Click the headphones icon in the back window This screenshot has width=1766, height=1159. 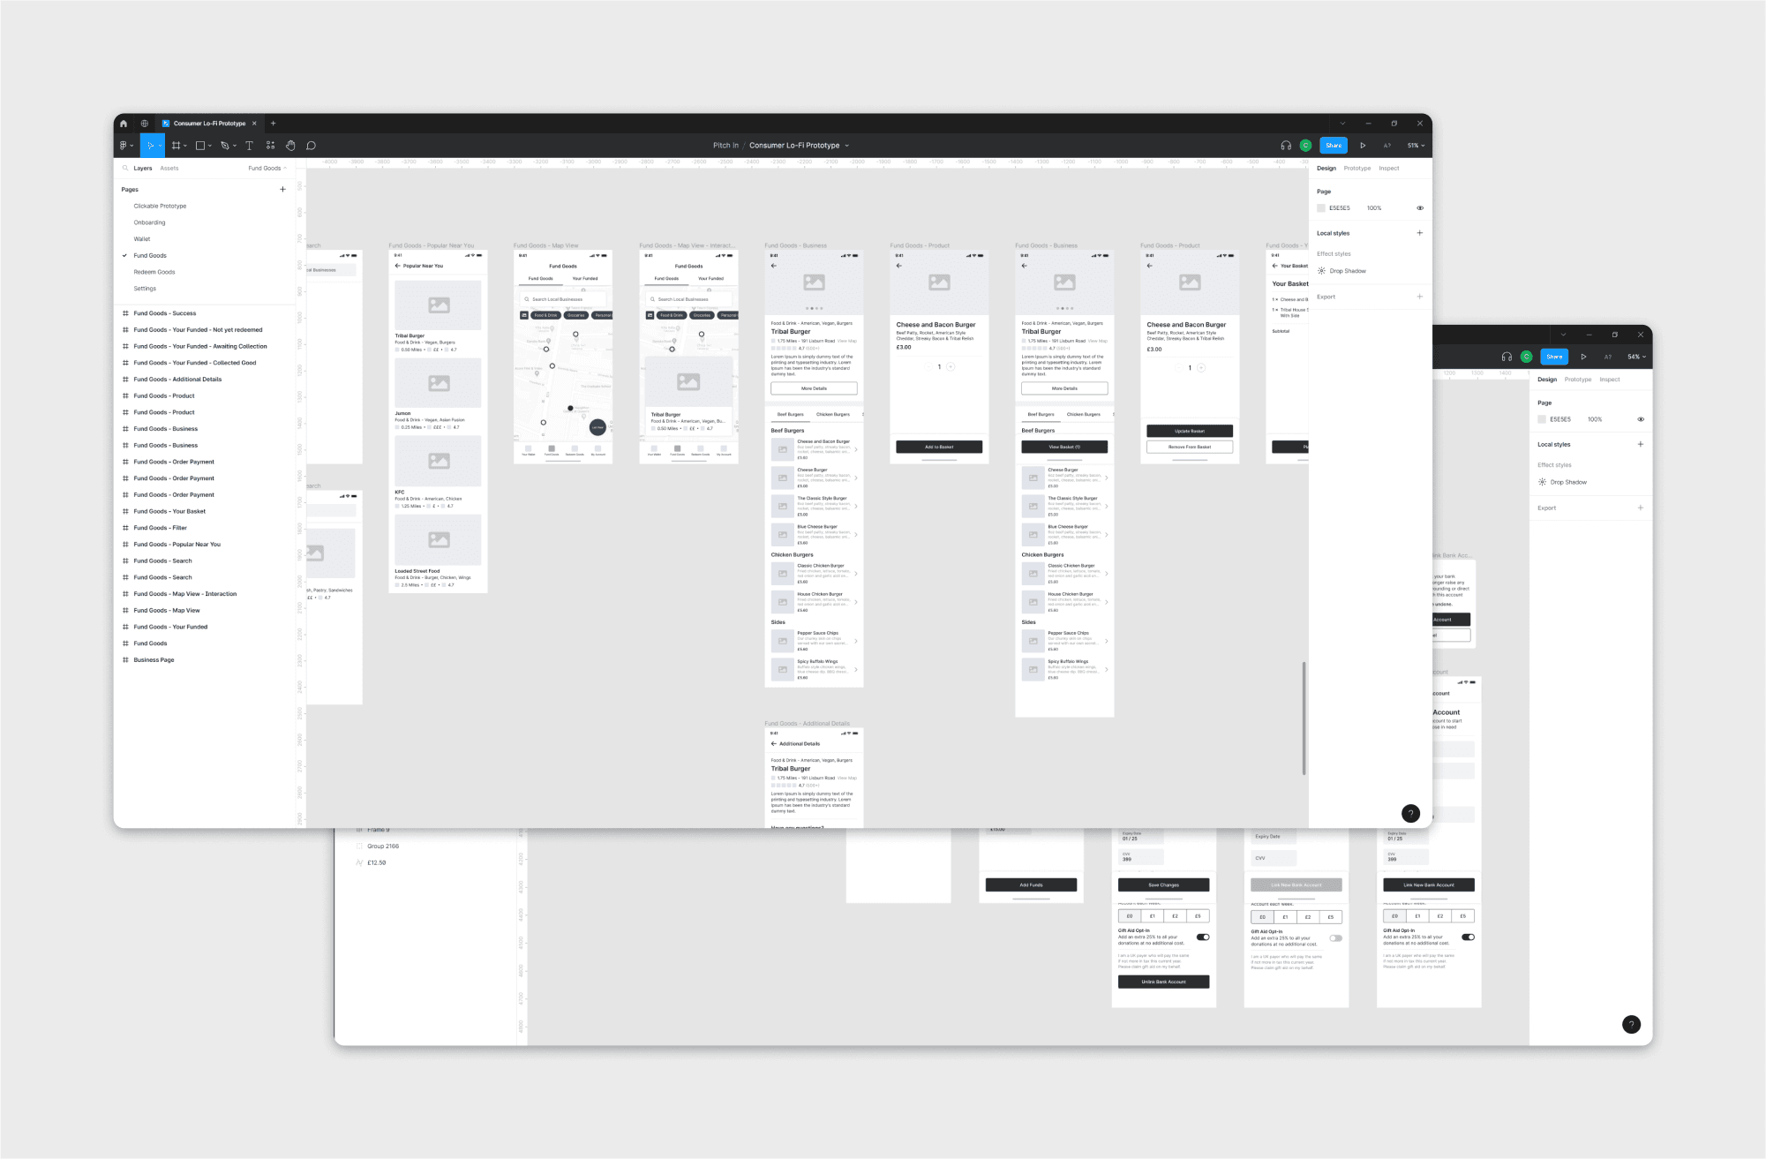(x=1507, y=357)
